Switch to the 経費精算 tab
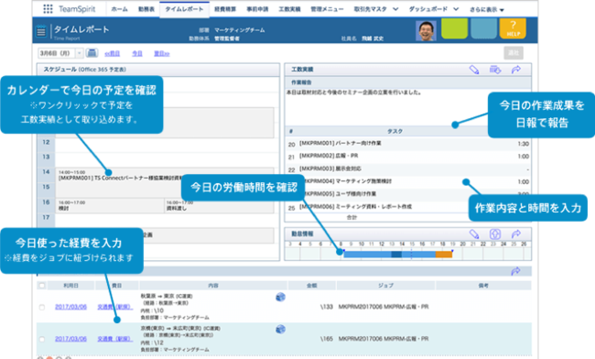 click(x=225, y=9)
